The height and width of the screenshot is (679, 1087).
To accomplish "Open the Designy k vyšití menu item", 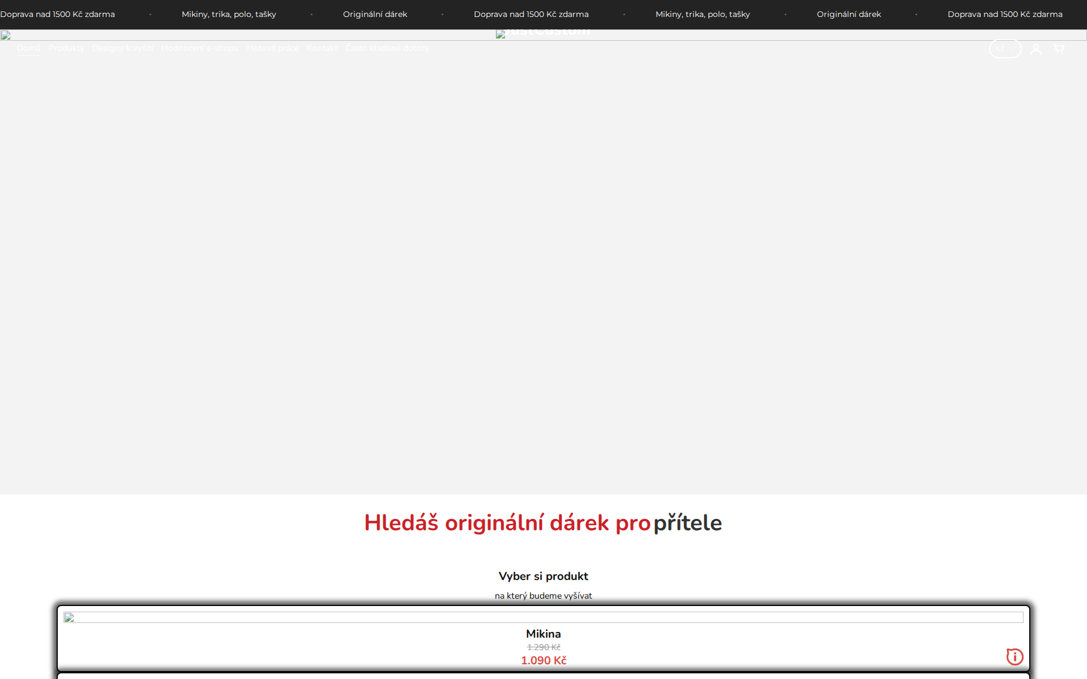I will [x=122, y=49].
